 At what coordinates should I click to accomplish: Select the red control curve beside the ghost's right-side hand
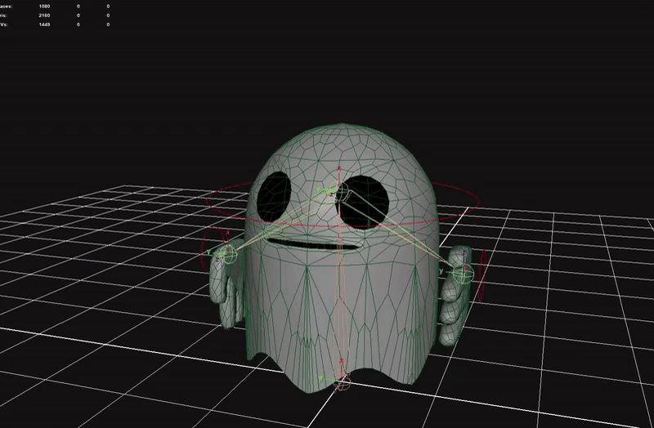click(482, 275)
